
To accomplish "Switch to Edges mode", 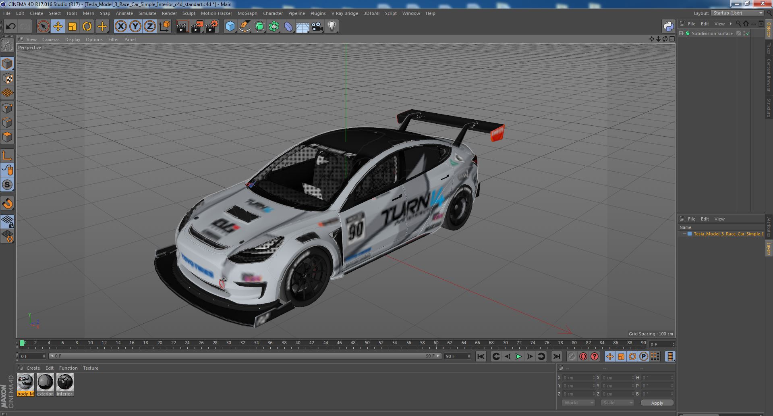I will click(x=7, y=123).
